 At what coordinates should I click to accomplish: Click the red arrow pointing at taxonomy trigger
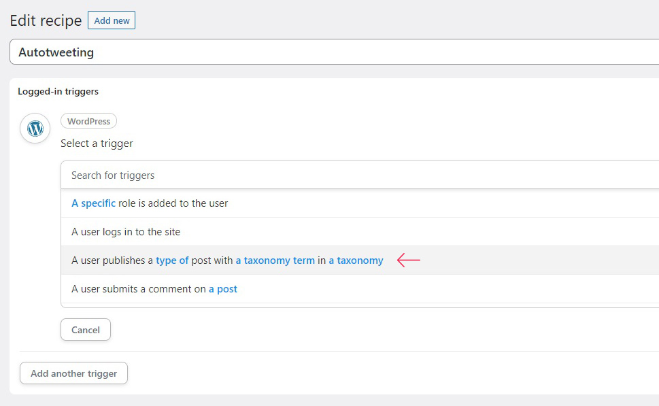pos(409,260)
